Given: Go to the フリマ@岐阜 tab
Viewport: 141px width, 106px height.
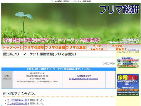Looking at the screenshot, I should [x=34, y=48].
